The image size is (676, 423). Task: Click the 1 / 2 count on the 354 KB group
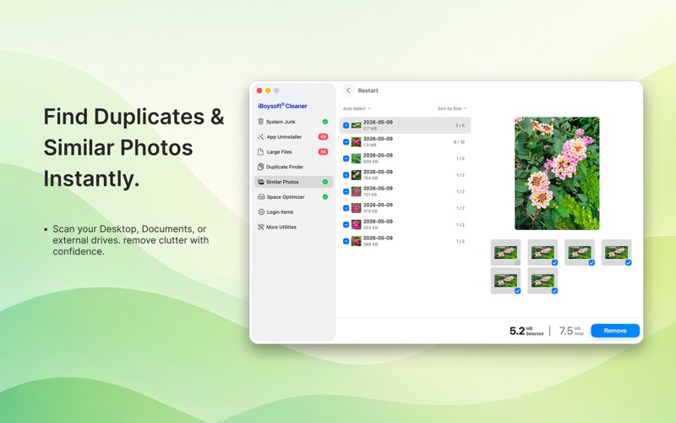coord(461,225)
